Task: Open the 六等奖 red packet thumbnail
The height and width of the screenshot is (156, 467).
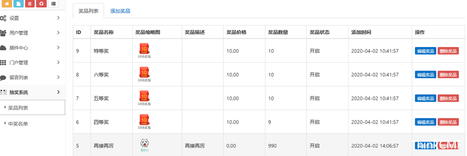Action: tap(144, 74)
